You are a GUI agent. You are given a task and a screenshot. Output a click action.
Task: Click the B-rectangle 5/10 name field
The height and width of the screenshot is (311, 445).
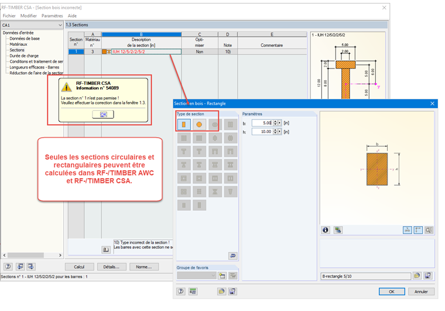366,276
